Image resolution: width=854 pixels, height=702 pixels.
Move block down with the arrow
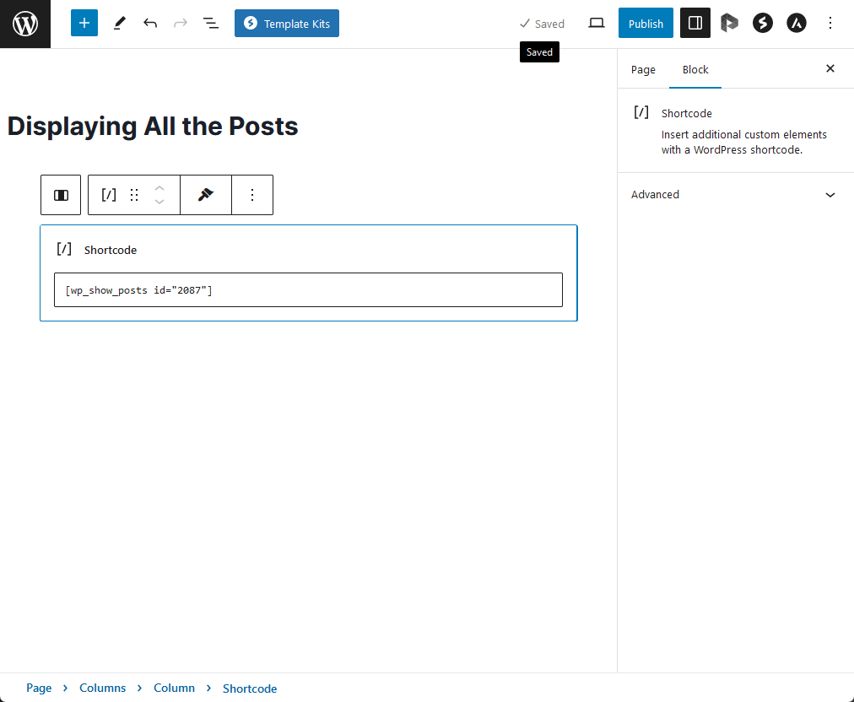(x=159, y=202)
